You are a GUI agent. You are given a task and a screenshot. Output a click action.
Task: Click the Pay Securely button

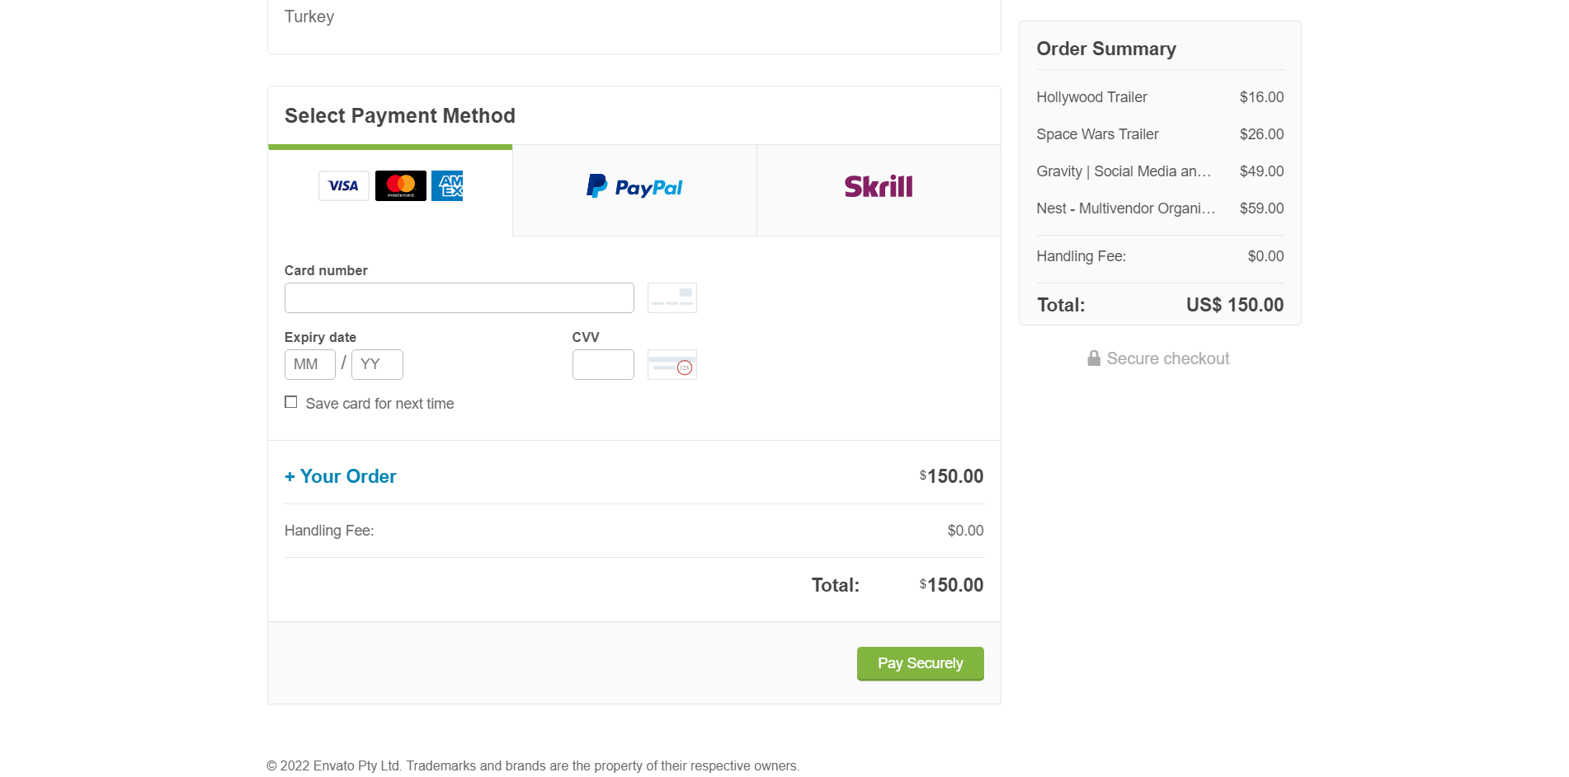[921, 663]
